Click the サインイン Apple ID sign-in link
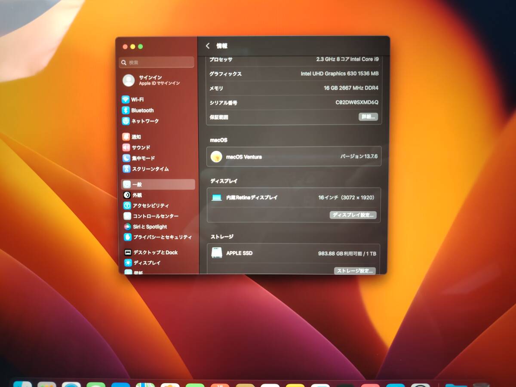The width and height of the screenshot is (516, 387). click(150, 77)
